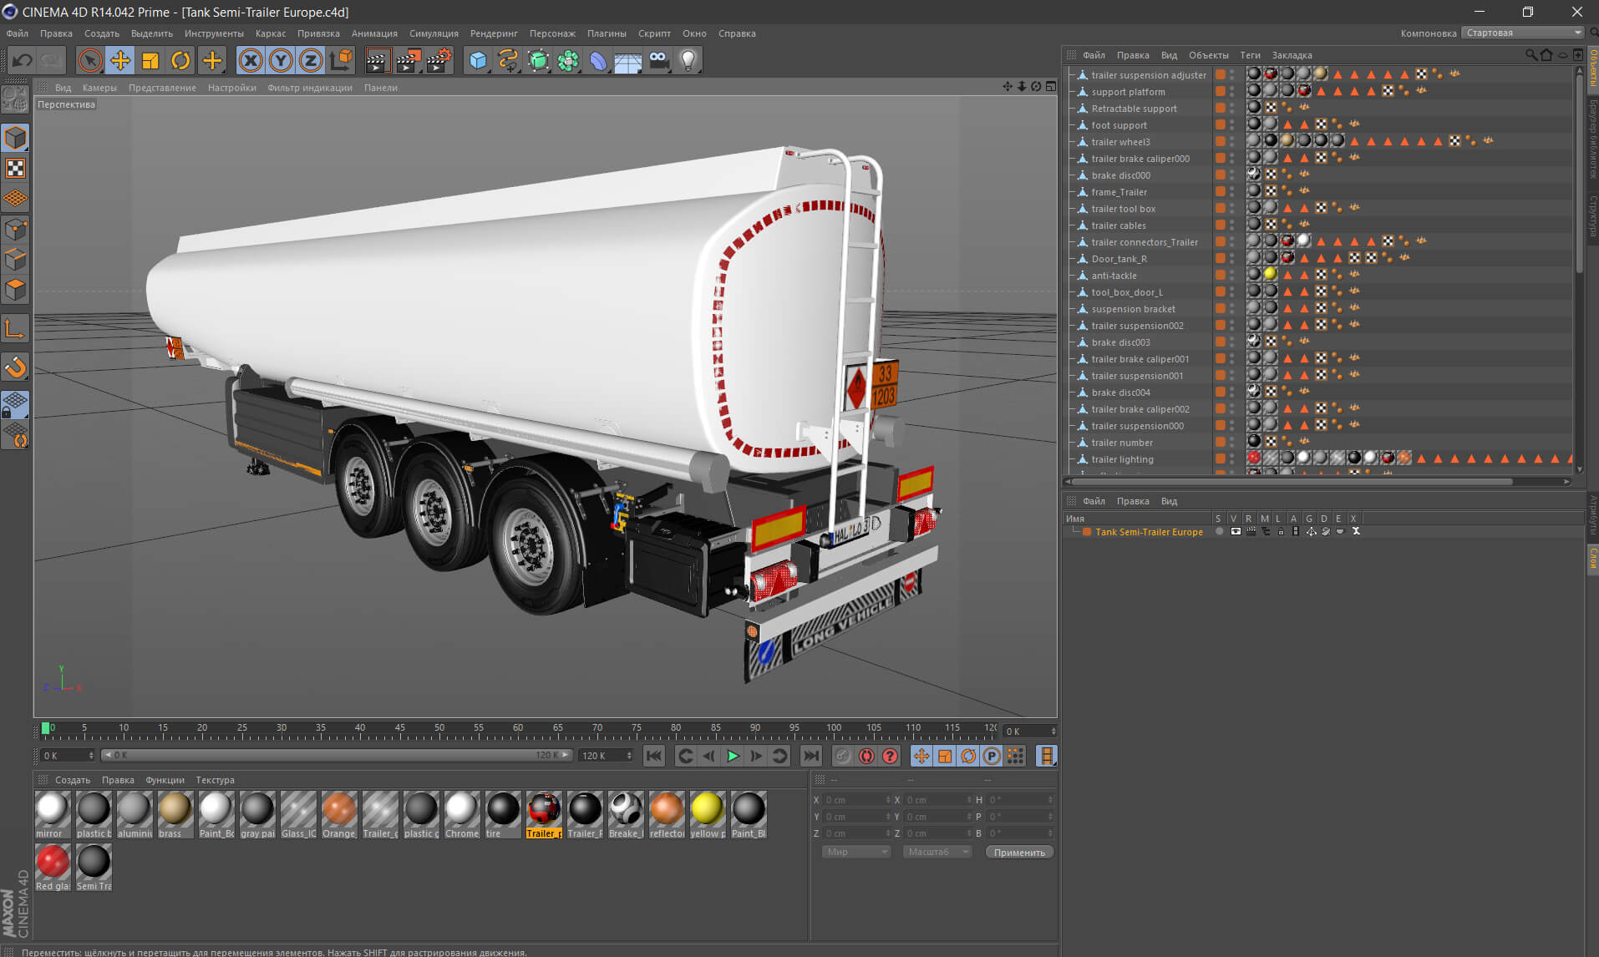Switch to Polygons mode
This screenshot has height=957, width=1599.
coord(15,290)
